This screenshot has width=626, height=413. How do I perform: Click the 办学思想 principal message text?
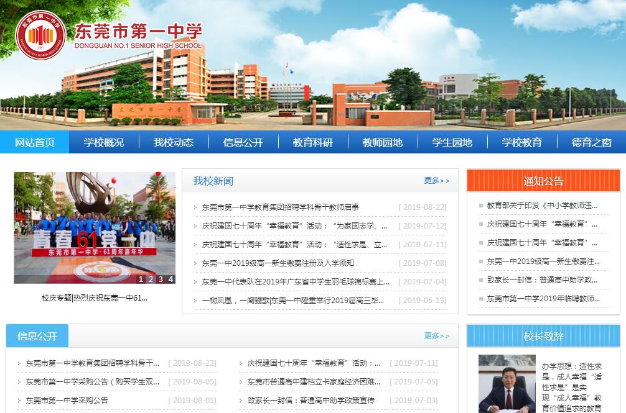click(x=572, y=387)
